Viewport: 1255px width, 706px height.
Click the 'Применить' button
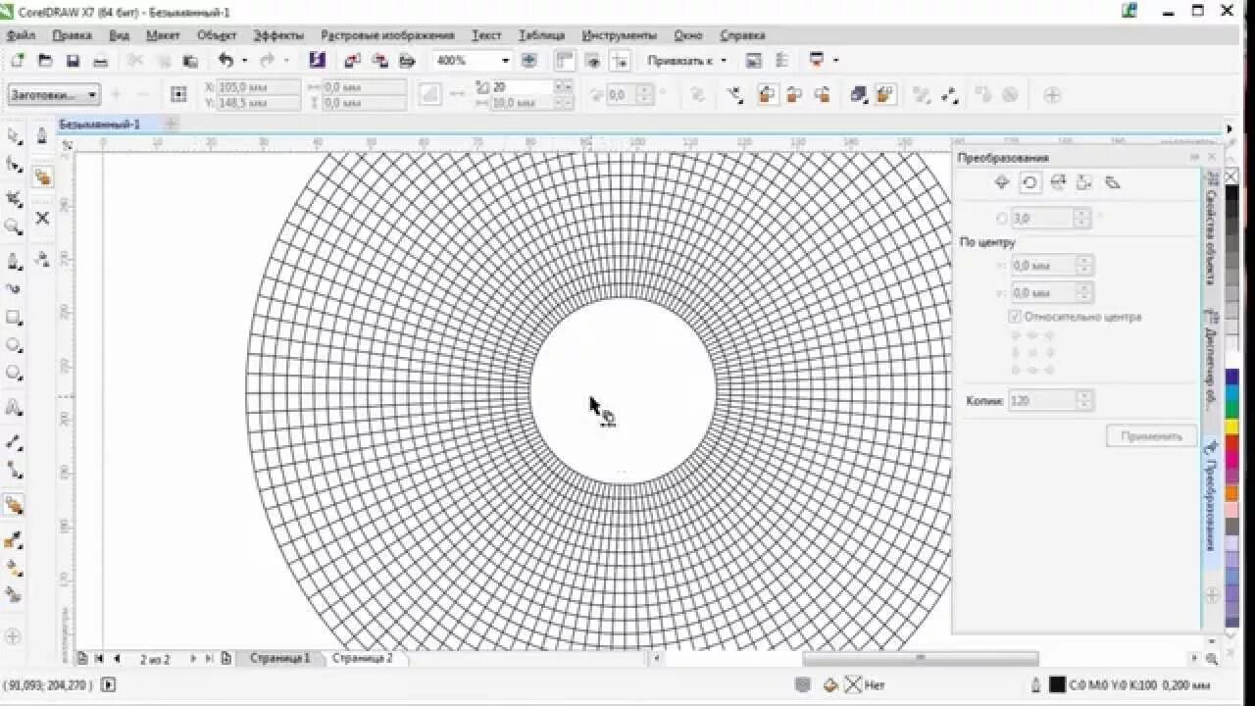[1151, 436]
